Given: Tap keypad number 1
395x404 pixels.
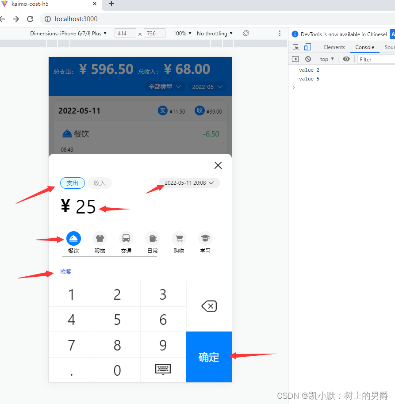Looking at the screenshot, I should click(x=72, y=294).
